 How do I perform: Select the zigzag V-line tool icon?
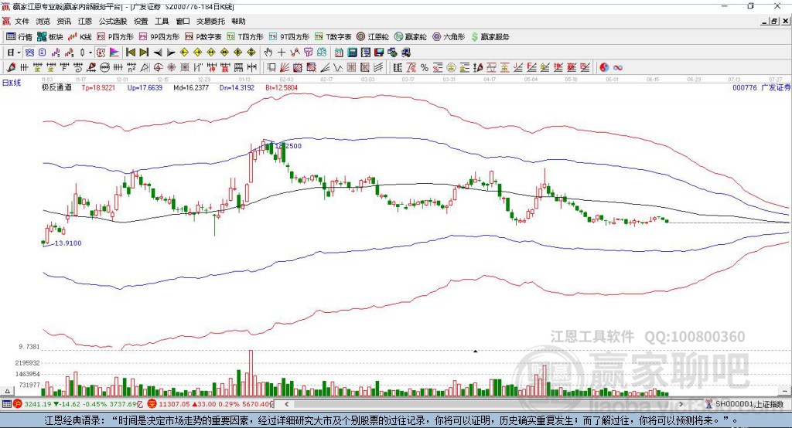point(338,68)
